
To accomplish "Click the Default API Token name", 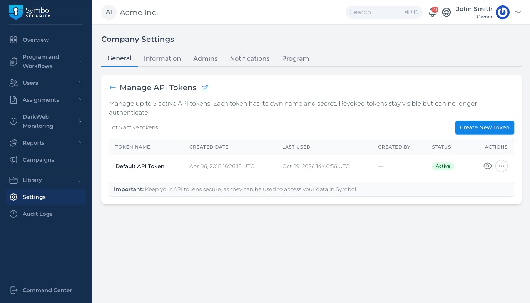I will click(x=140, y=166).
